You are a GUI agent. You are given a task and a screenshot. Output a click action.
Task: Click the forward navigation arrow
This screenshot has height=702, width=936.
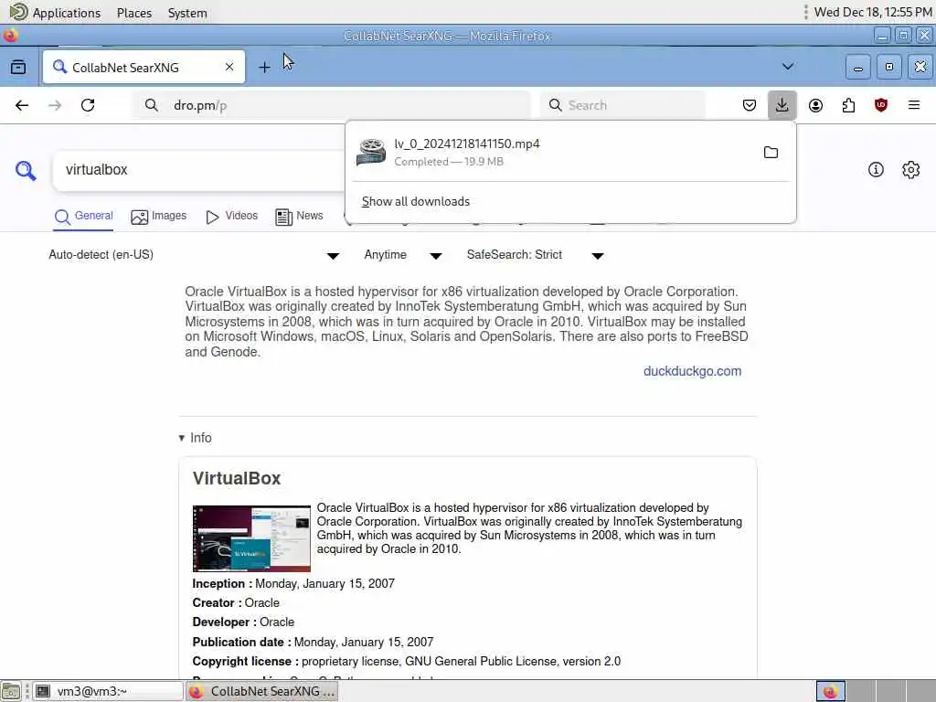55,106
